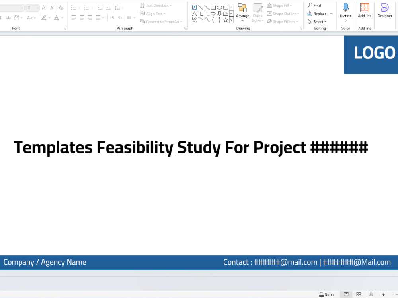
Task: Increase the list indent level
Action: [108, 8]
